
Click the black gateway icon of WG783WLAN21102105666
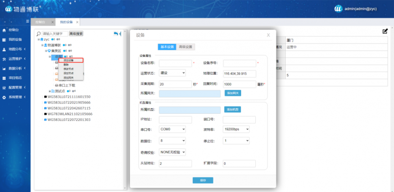(45, 114)
